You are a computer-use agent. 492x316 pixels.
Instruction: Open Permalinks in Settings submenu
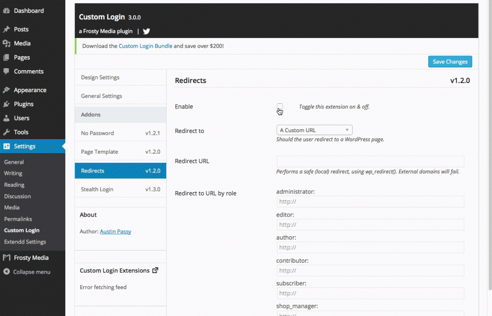[x=18, y=219]
